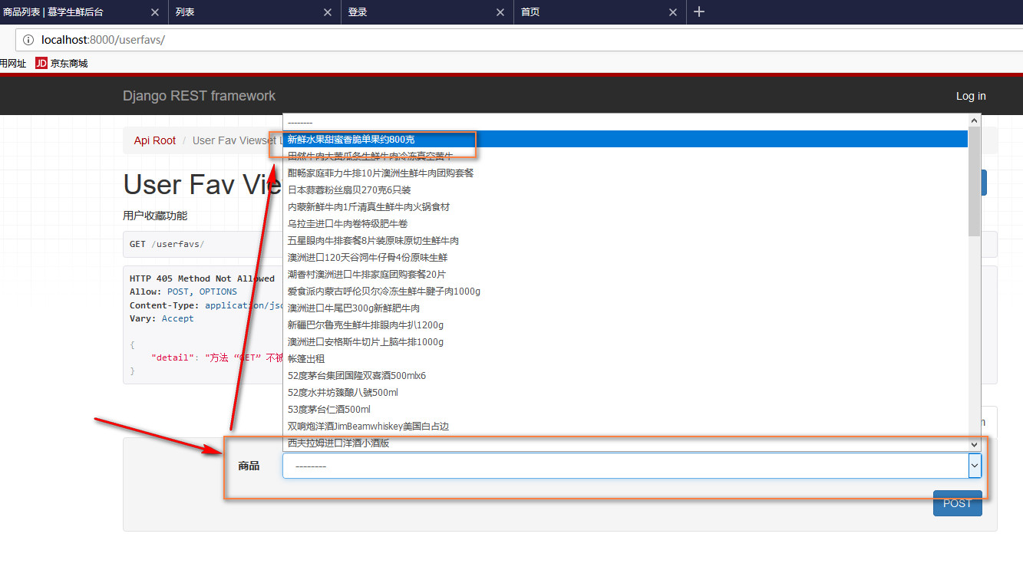
Task: Click the dropdown list scrollbar thumb
Action: click(975, 181)
